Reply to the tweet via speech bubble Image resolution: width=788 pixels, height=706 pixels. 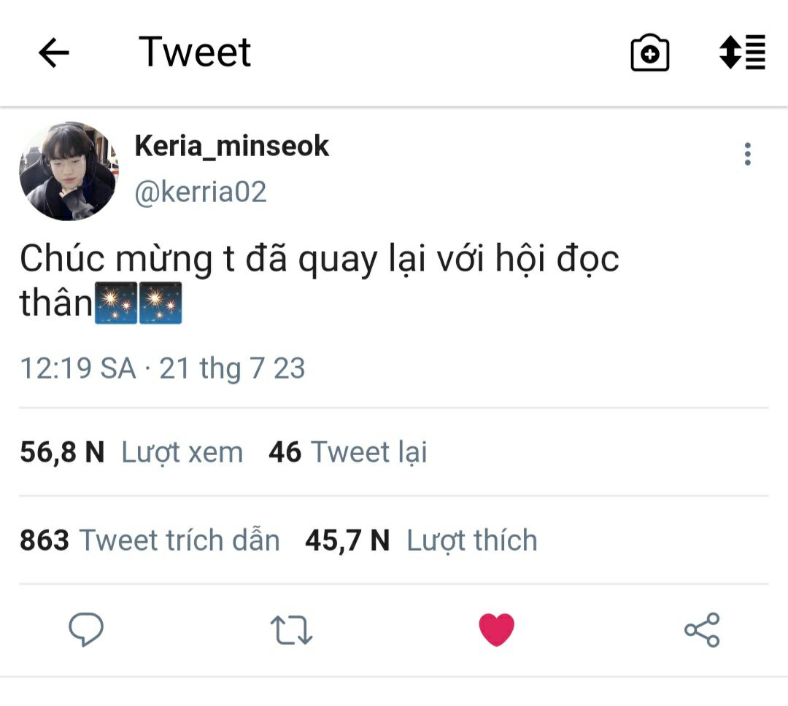(86, 629)
